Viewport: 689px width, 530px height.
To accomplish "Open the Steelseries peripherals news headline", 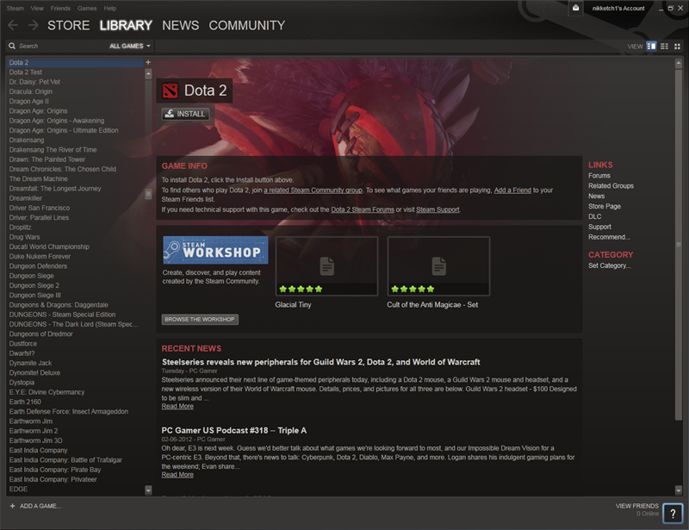I will click(x=320, y=362).
